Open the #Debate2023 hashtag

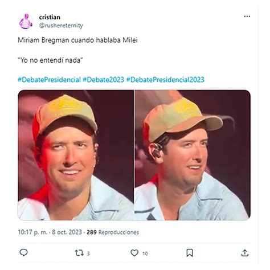pos(104,80)
